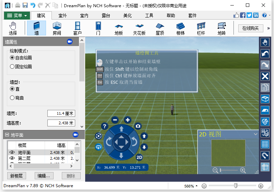Open zoom percentage dropdown arrow
The image size is (274, 192).
coord(197,186)
